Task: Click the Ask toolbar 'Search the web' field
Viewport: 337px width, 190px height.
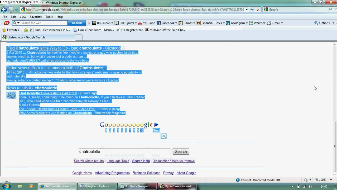Action: 44,23
